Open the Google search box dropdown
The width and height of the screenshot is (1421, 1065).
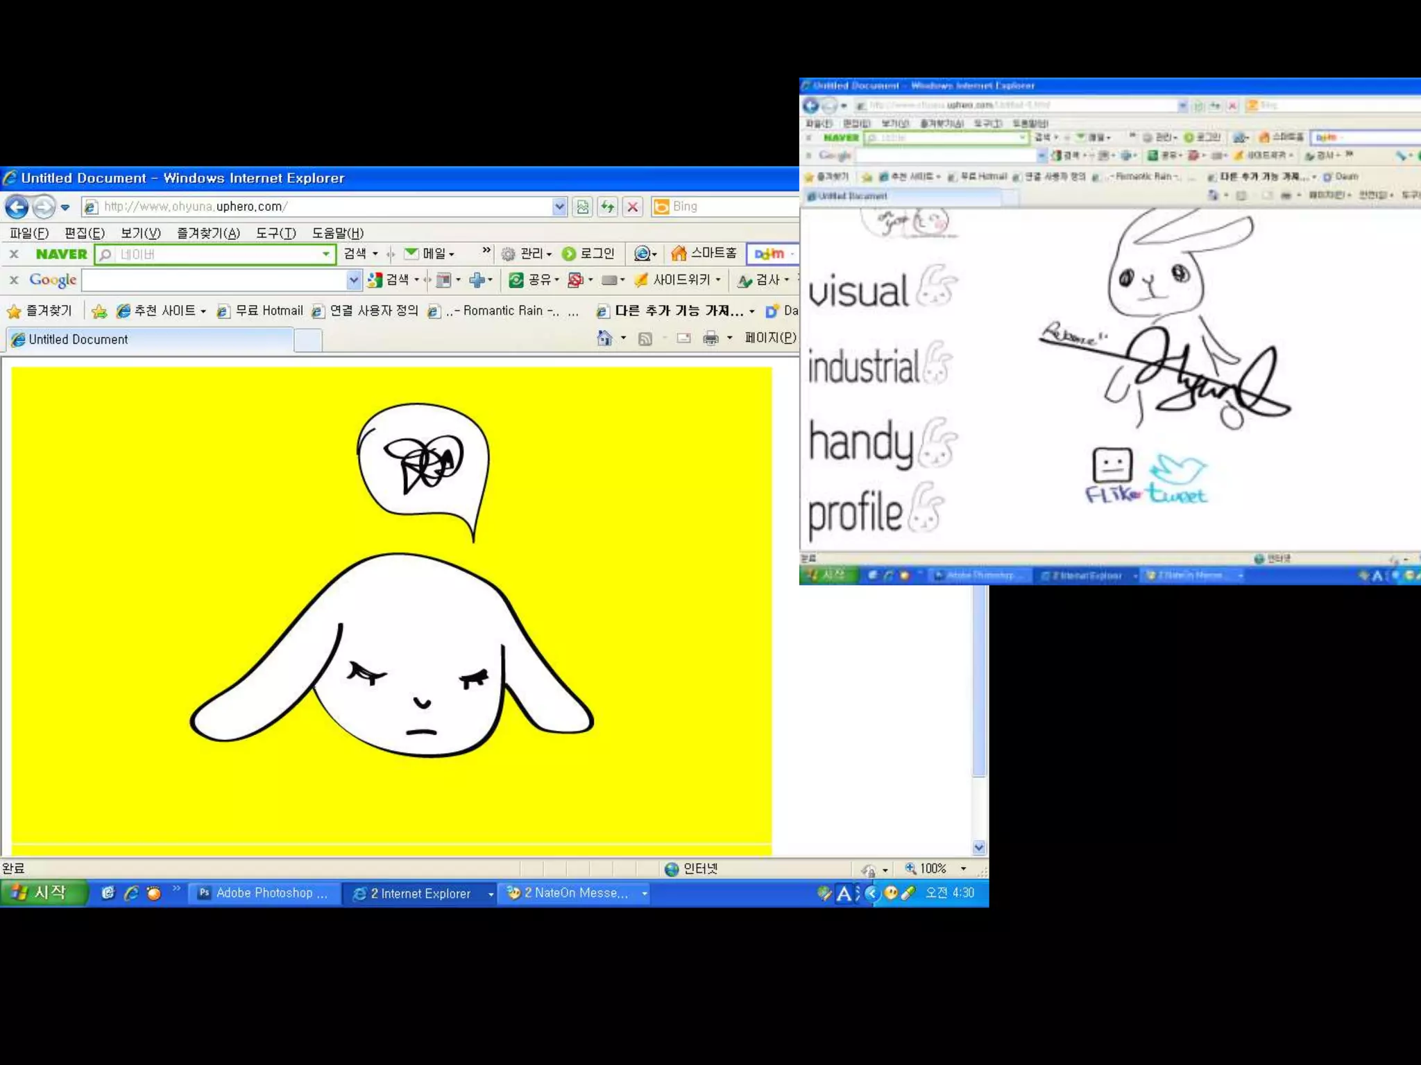[x=353, y=280]
